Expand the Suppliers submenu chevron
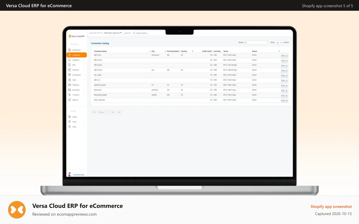The image size is (359, 224). (84, 60)
